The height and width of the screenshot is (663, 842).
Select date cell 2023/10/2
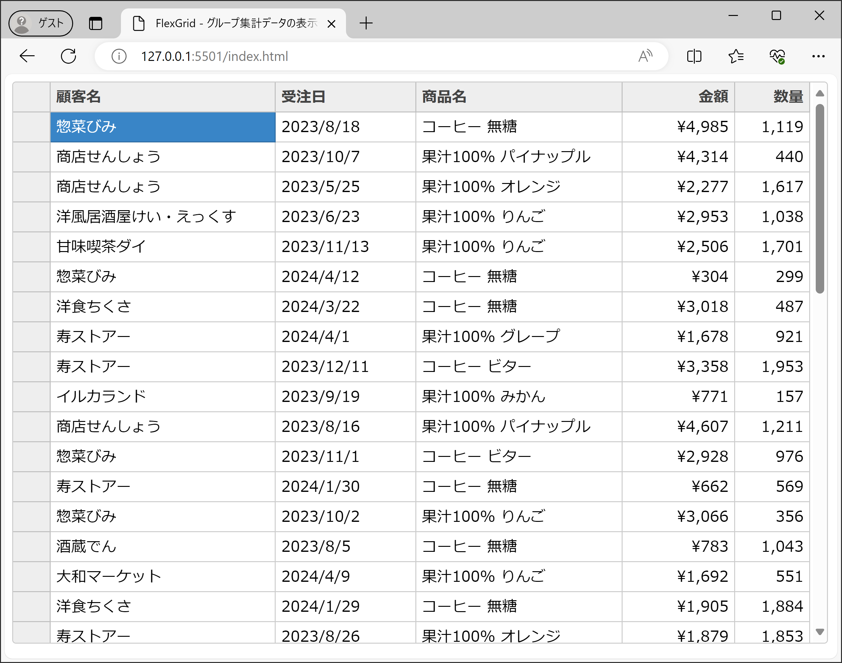pyautogui.click(x=345, y=517)
